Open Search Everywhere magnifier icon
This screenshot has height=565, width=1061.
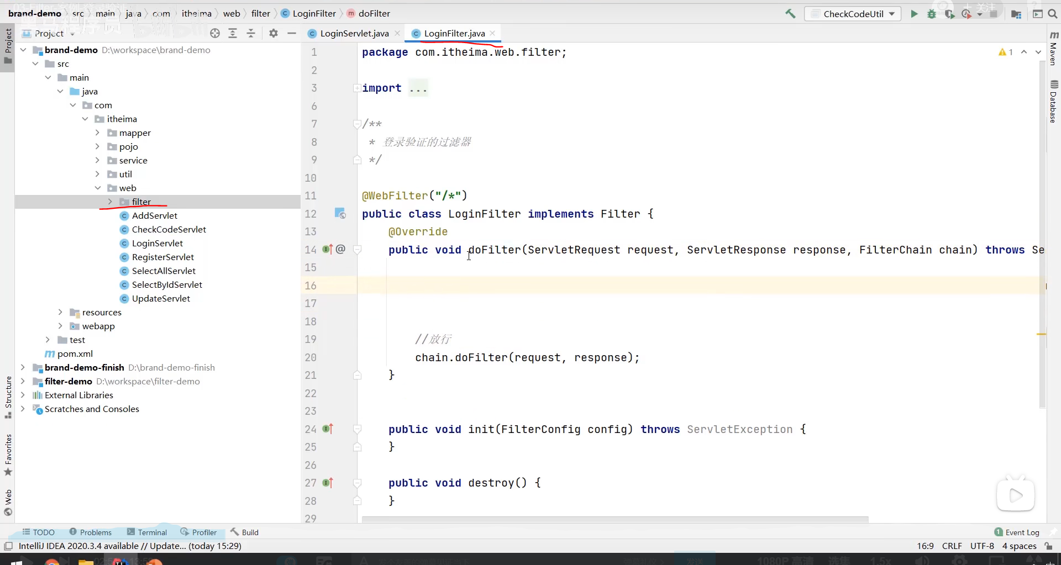(x=1053, y=14)
